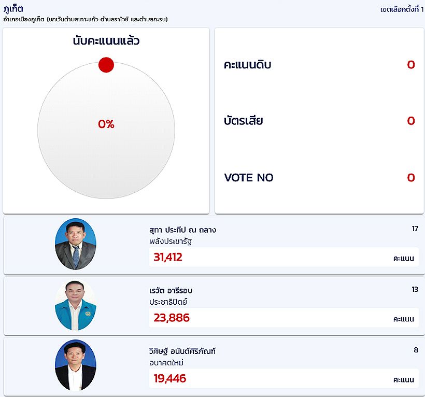Screen dimensions: 425x397
Task: Open candidate name เรวัต อารีรอบ
Action: (171, 291)
